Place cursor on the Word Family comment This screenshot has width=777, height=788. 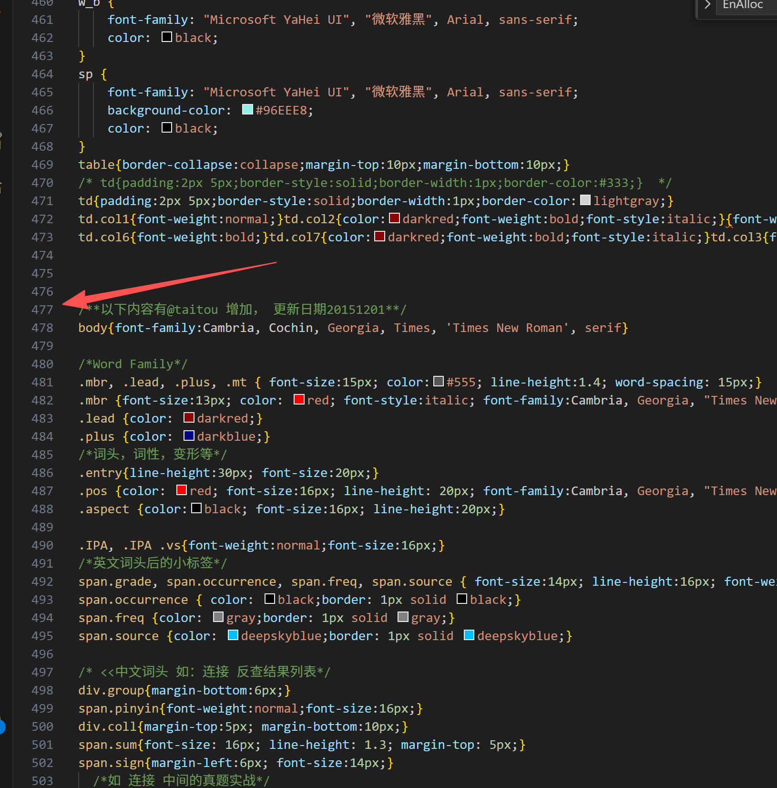click(x=133, y=364)
